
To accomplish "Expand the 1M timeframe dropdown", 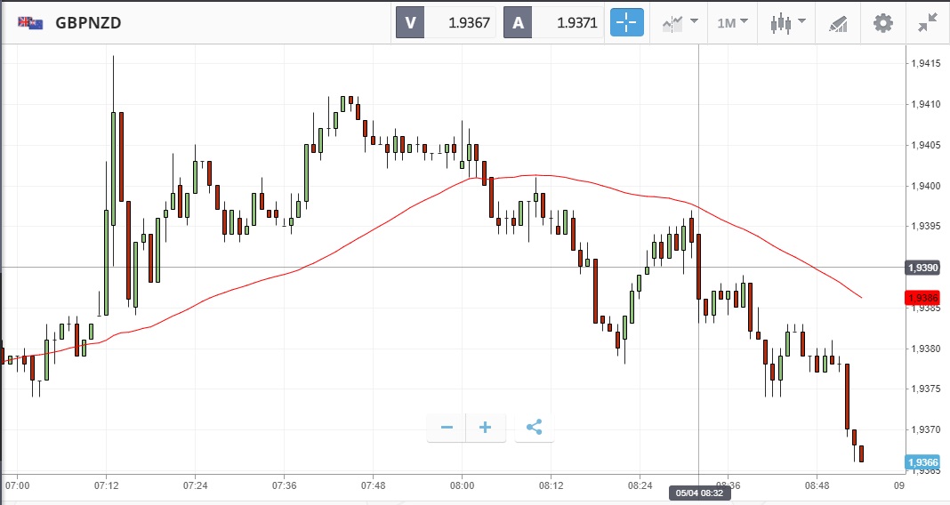I will (732, 23).
